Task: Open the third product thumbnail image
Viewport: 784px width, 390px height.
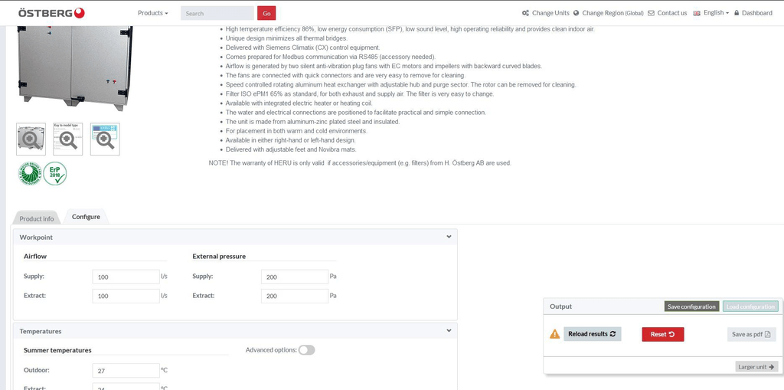Action: [105, 139]
